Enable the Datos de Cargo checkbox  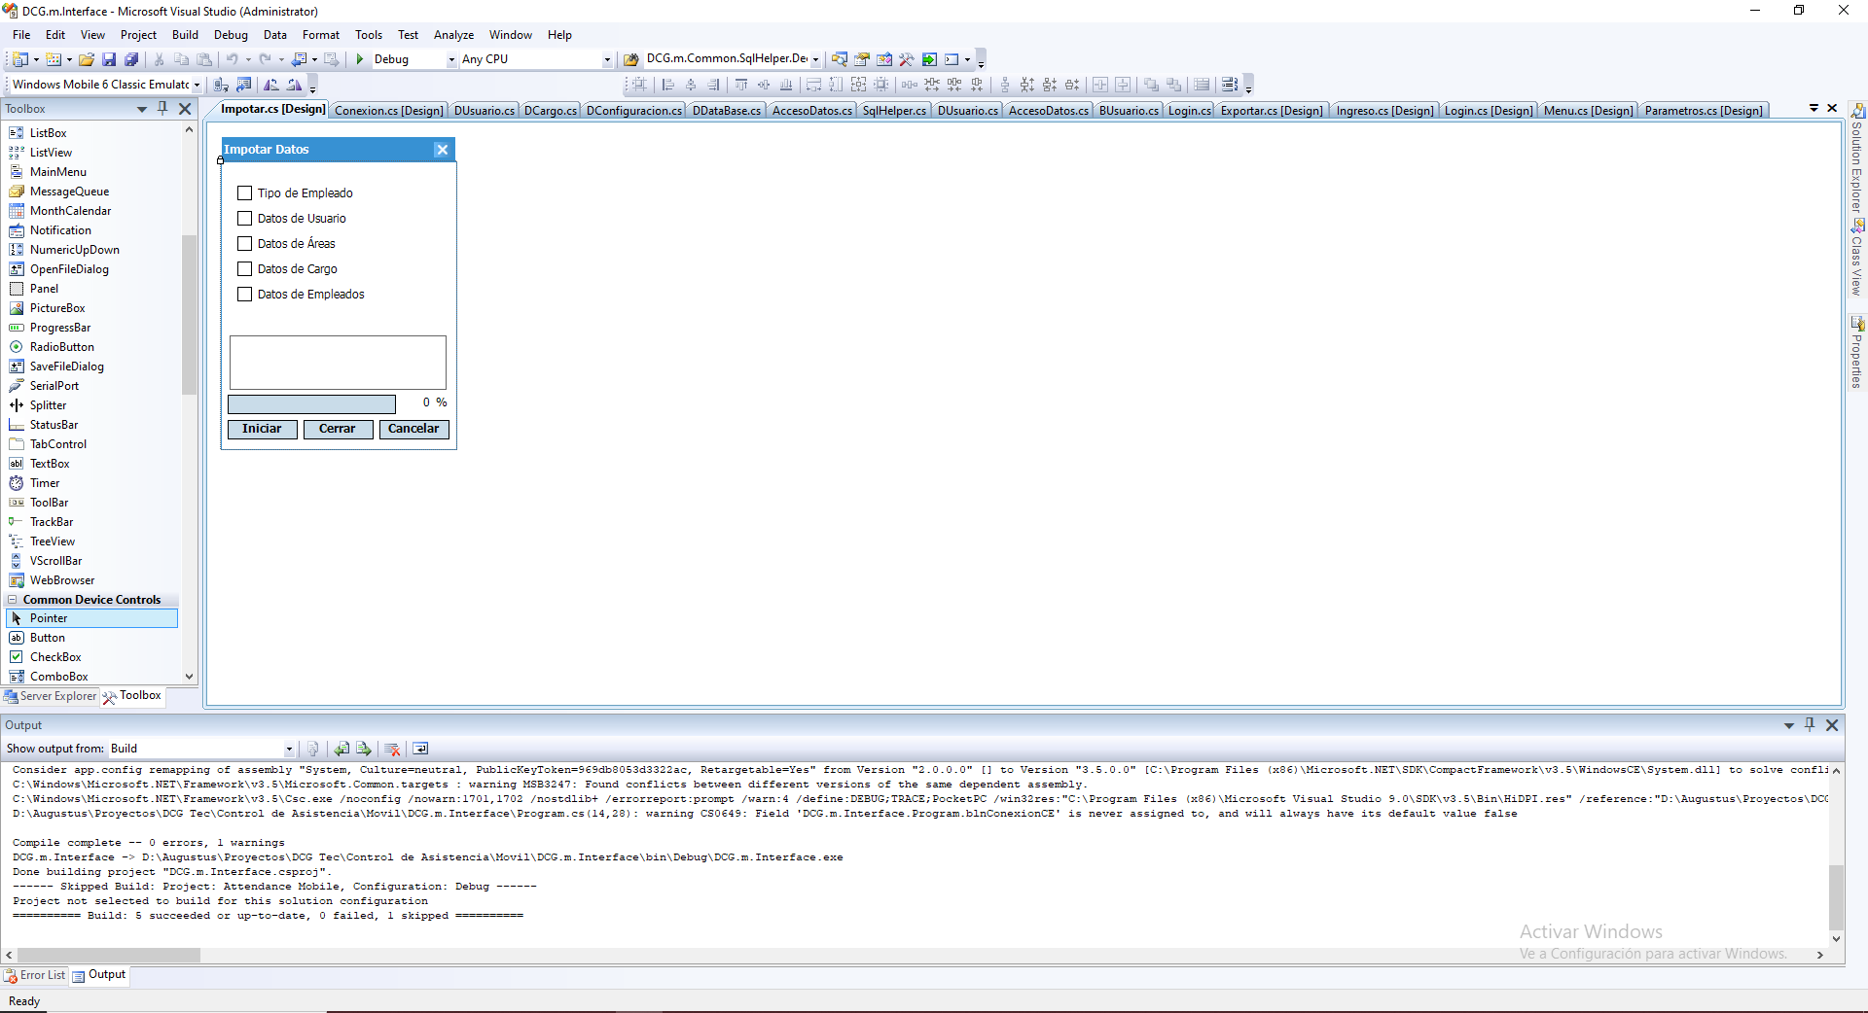click(x=245, y=269)
